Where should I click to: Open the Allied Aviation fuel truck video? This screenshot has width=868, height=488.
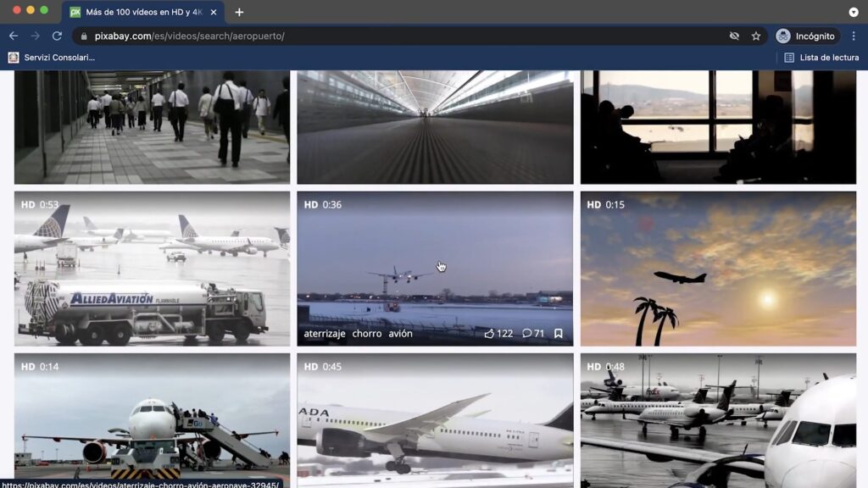pyautogui.click(x=153, y=269)
